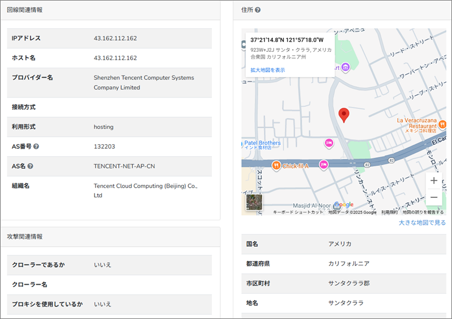Image resolution: width=452 pixels, height=319 pixels.
Task: Click the red location pin on map
Action: click(x=344, y=115)
